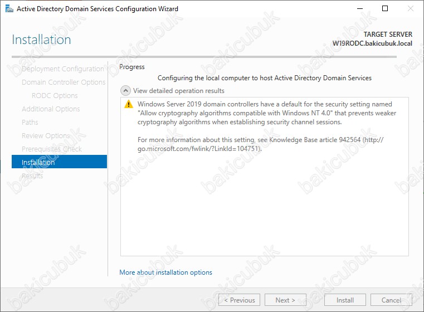Click the 'Configuring the local computer' status text
424x312 pixels.
click(x=265, y=78)
